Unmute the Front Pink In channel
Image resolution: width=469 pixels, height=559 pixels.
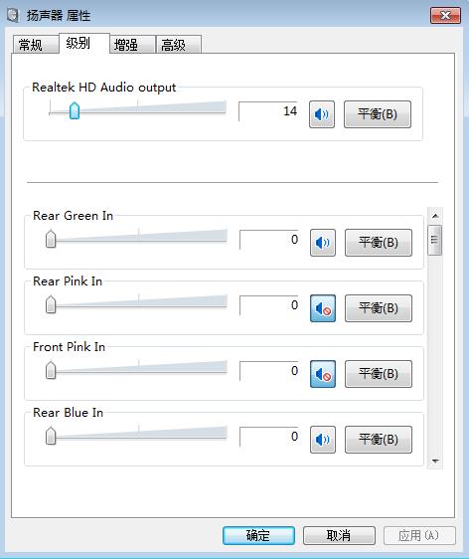(x=323, y=374)
